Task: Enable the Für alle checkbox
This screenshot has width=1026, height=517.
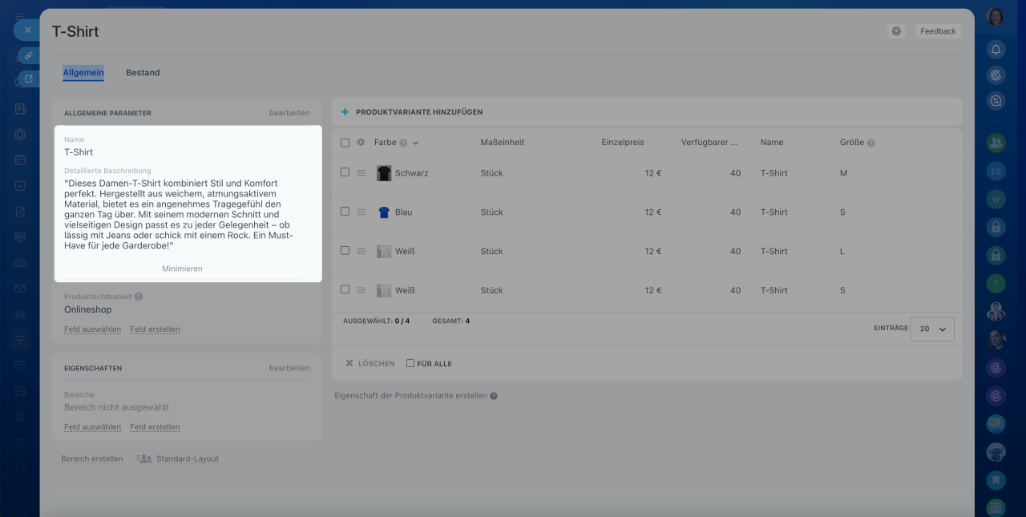Action: point(410,363)
